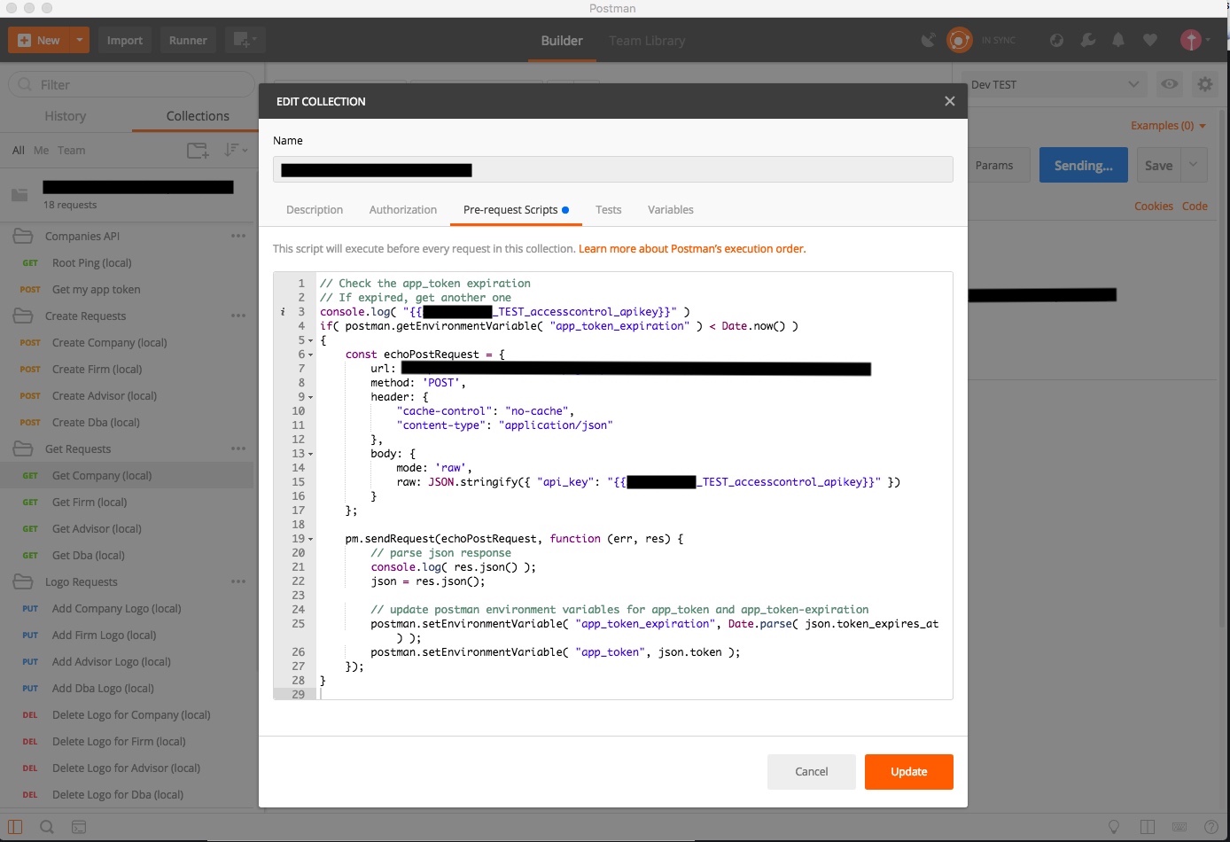1230x842 pixels.
Task: Open the Examples (0) dropdown
Action: click(x=1168, y=126)
